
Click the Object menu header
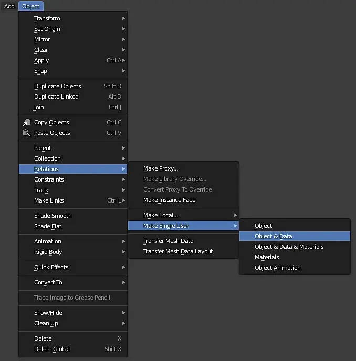click(x=31, y=6)
